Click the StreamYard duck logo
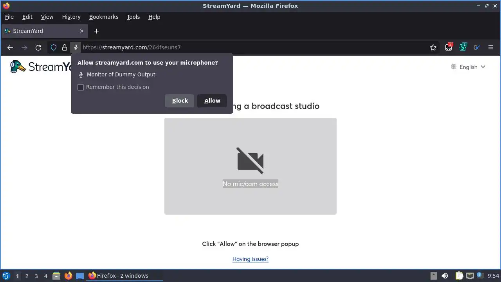Screen dimensions: 501x282 tap(18, 67)
